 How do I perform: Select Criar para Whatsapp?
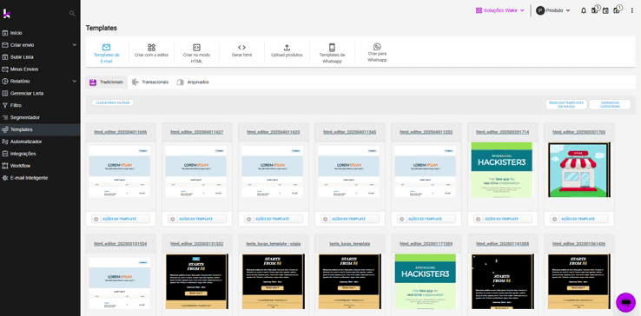[x=377, y=53]
